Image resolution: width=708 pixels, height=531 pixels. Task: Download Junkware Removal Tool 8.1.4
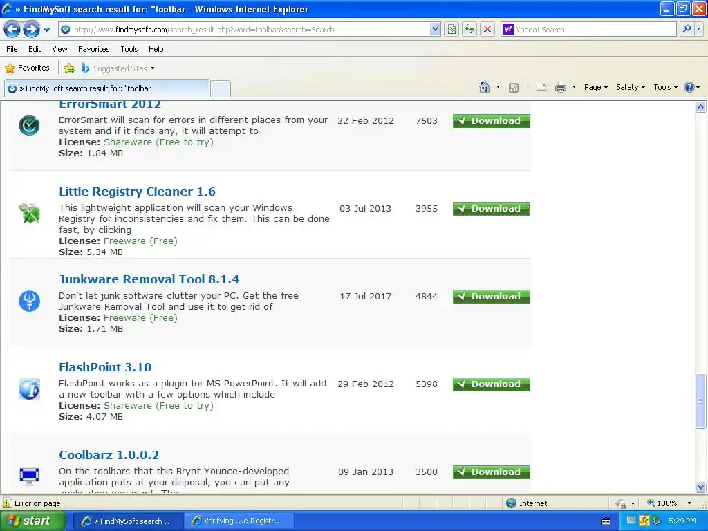point(492,297)
